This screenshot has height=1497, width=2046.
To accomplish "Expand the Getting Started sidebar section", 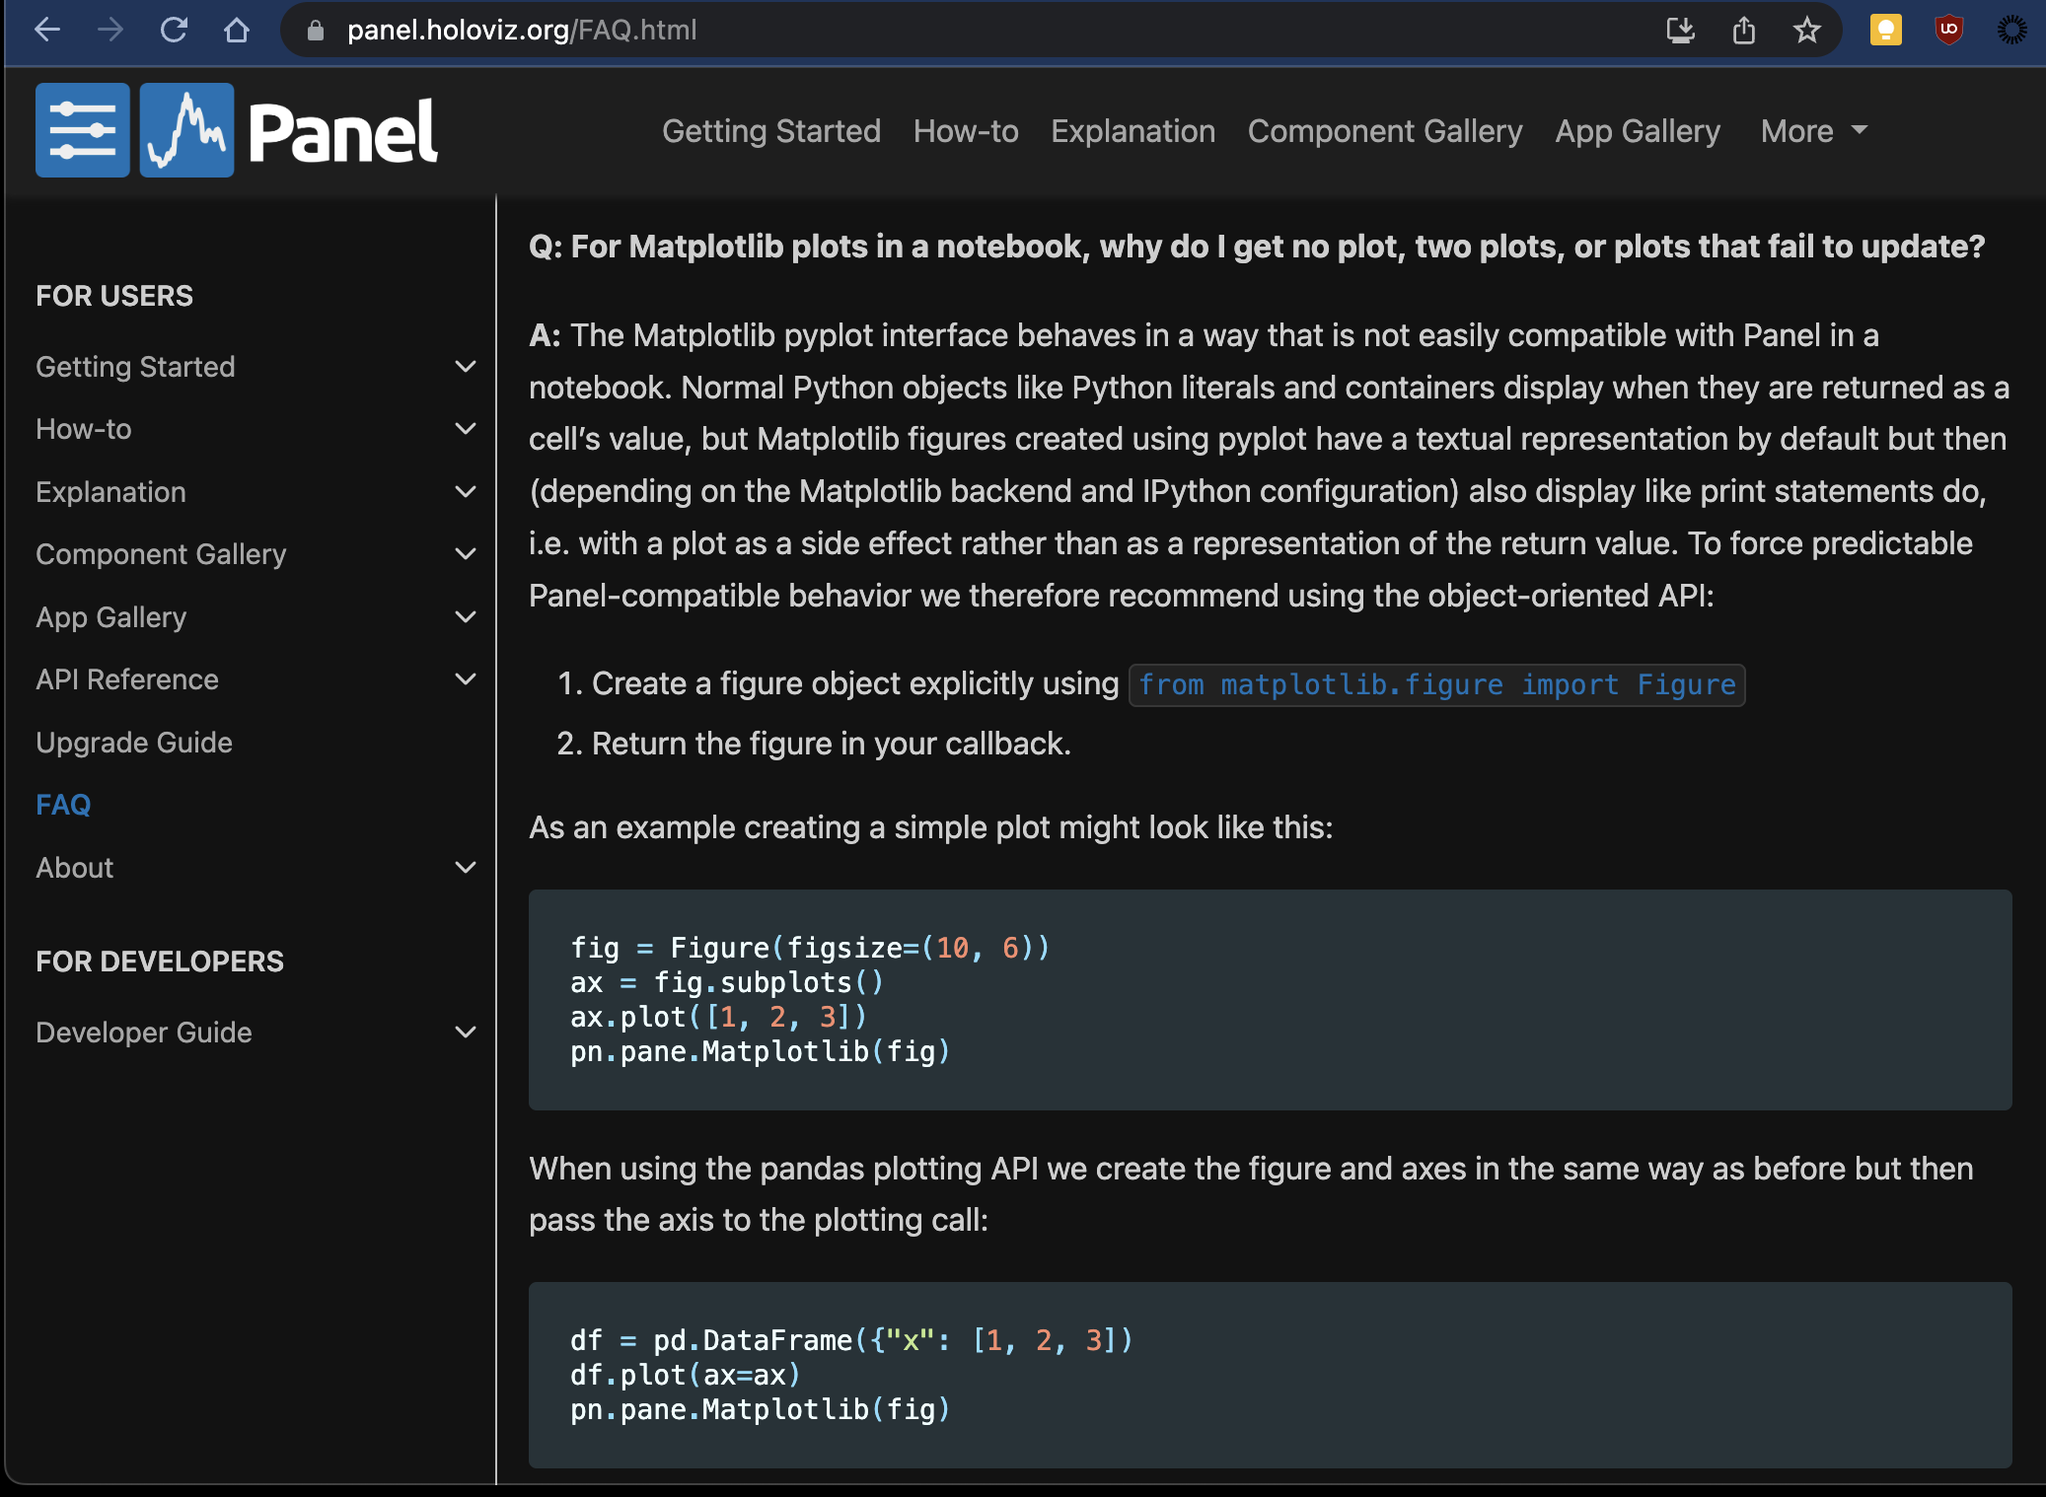I will coord(465,366).
